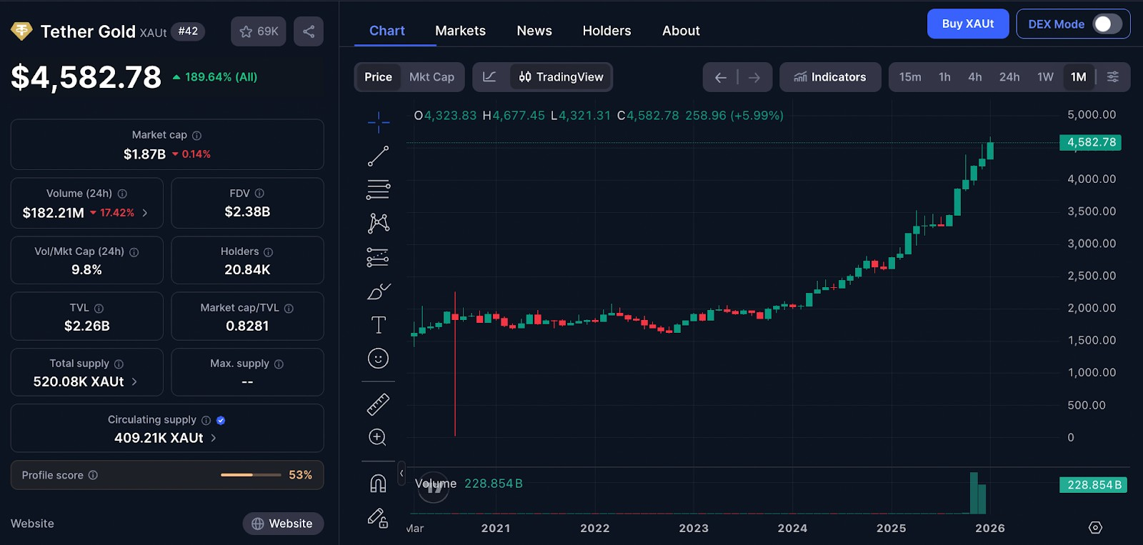Select the Price chart toggle
1143x545 pixels.
(378, 77)
